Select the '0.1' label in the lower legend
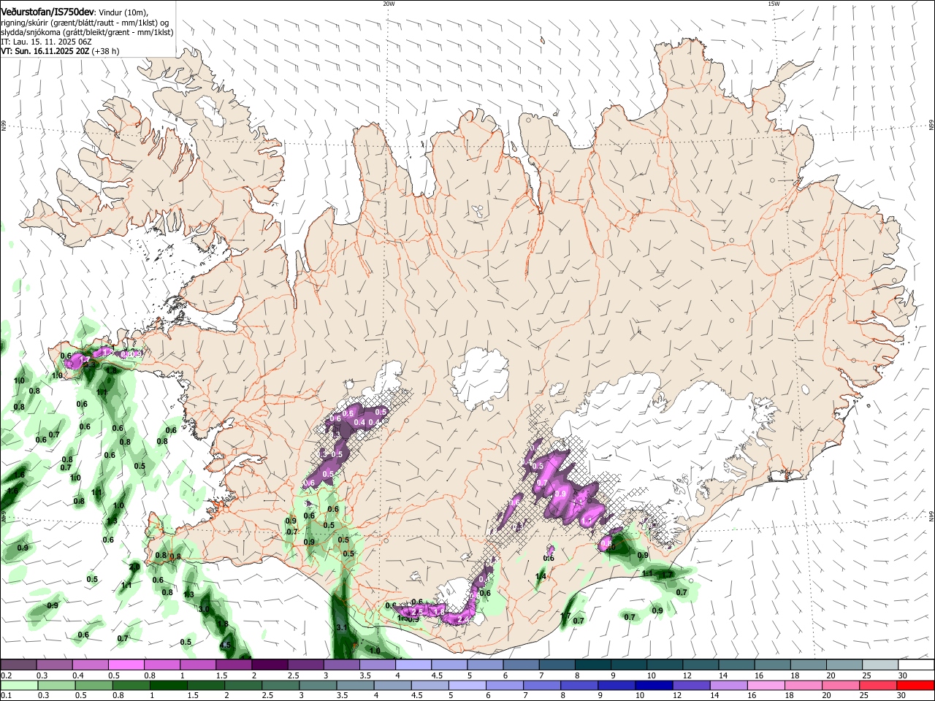This screenshot has width=935, height=701. (6, 695)
